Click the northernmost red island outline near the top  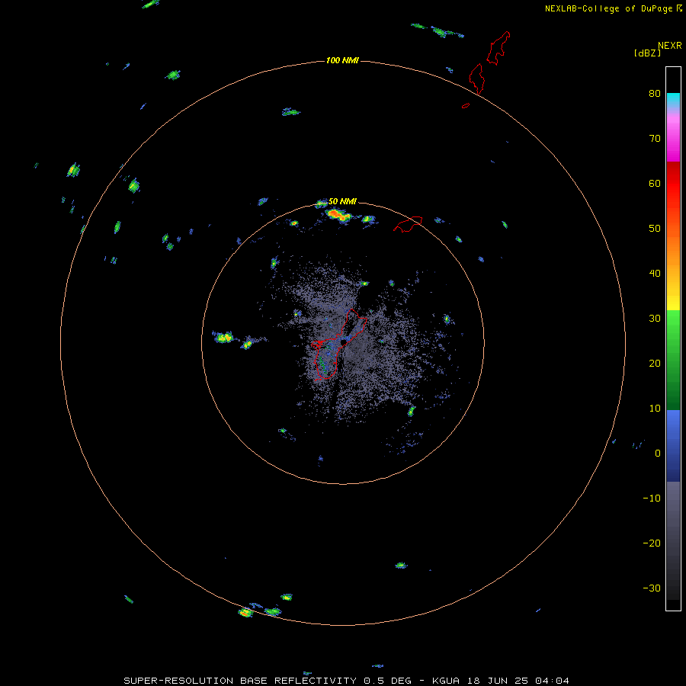[498, 48]
